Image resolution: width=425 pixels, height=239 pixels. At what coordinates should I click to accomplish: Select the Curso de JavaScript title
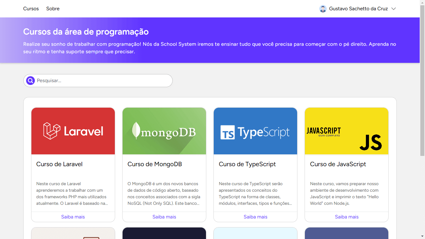coord(338,164)
